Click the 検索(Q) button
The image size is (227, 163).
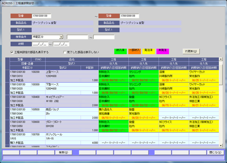pos(64,152)
